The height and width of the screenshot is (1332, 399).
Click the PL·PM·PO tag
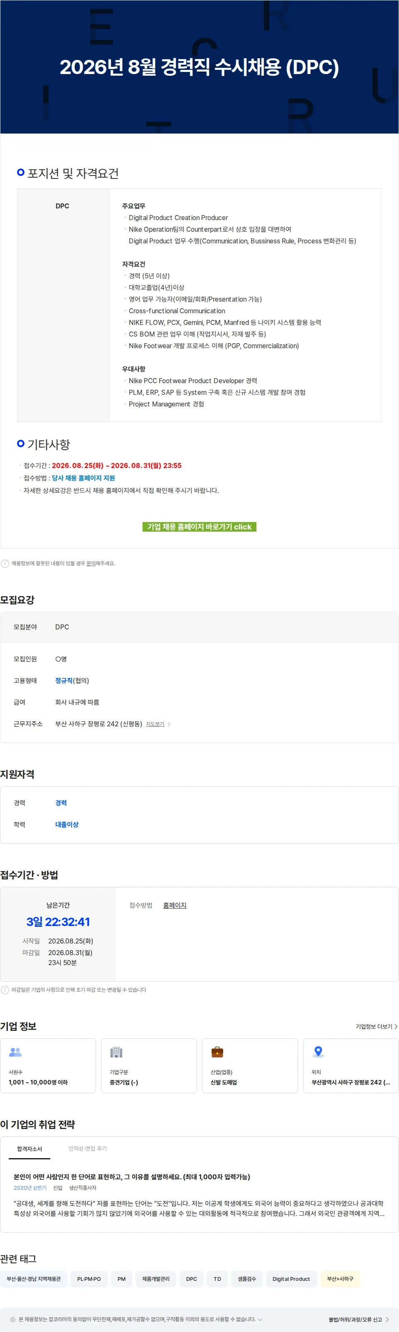point(89,1279)
